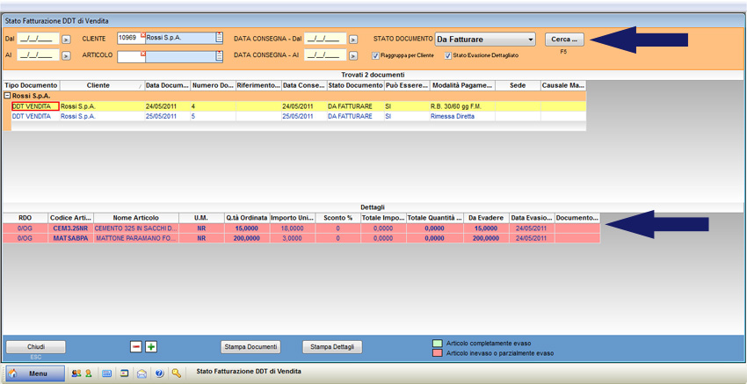Open date picker arrow next to Dal field
The height and width of the screenshot is (384, 747).
coord(66,40)
